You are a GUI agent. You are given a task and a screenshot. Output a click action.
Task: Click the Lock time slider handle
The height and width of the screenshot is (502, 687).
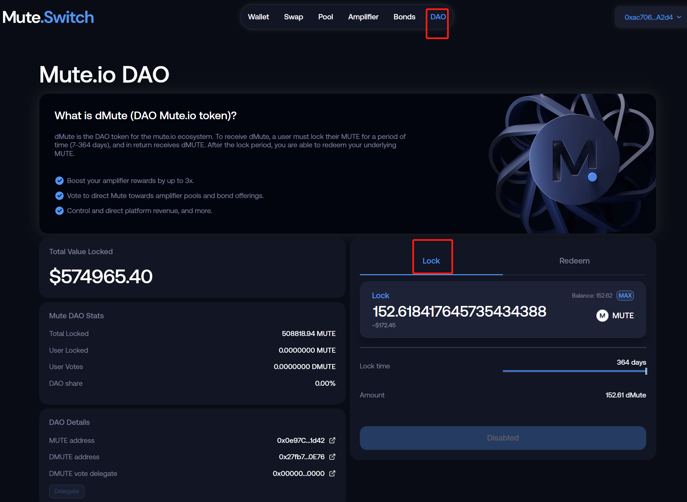[x=646, y=371]
